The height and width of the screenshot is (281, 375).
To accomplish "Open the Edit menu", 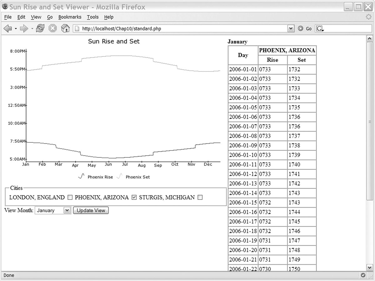I will coord(21,17).
